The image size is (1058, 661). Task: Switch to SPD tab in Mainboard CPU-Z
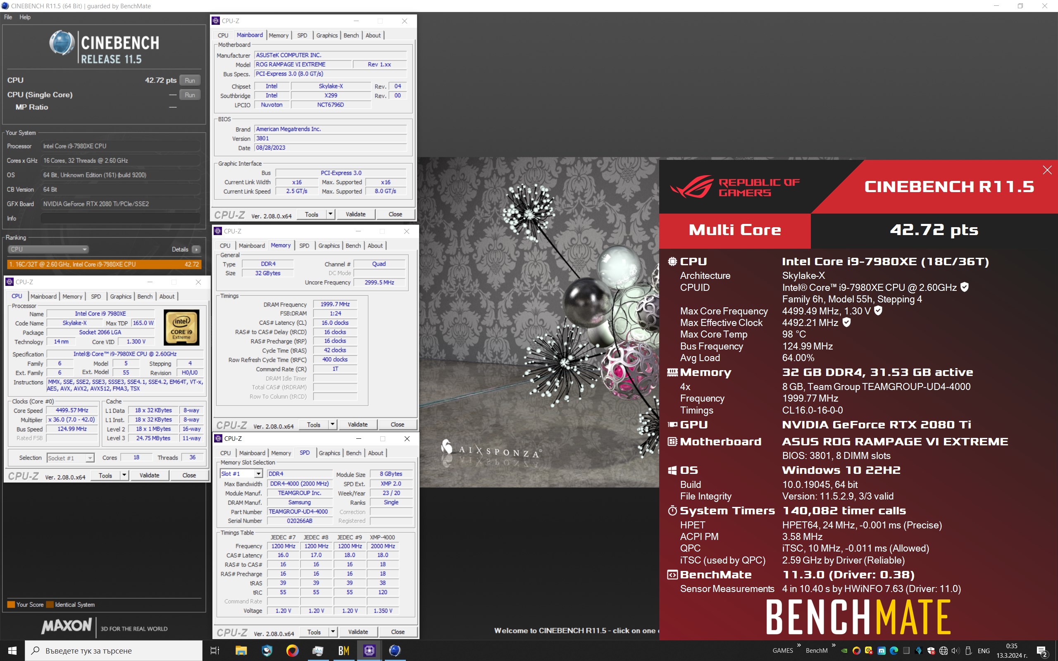tap(302, 36)
